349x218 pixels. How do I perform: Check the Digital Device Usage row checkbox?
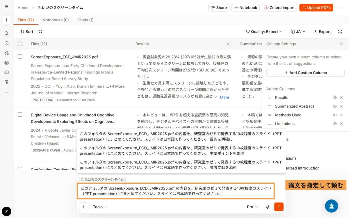(20, 115)
